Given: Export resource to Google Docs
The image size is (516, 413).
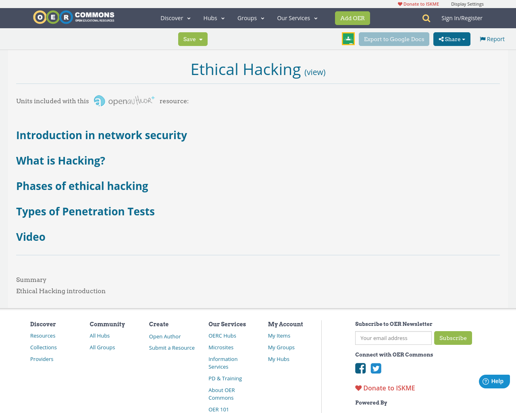Looking at the screenshot, I should 394,39.
